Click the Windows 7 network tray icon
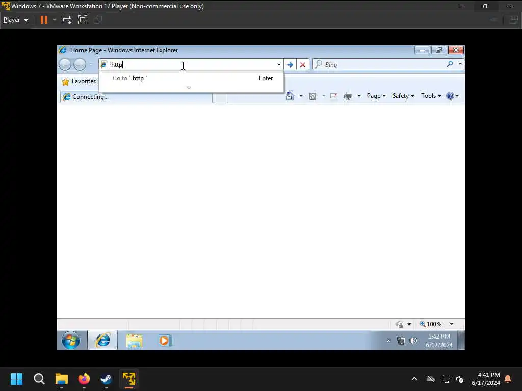This screenshot has width=522, height=391. [x=401, y=341]
